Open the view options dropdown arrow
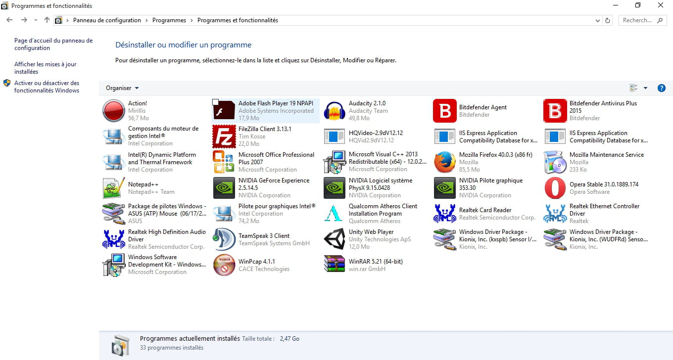This screenshot has height=360, width=673. 645,88
